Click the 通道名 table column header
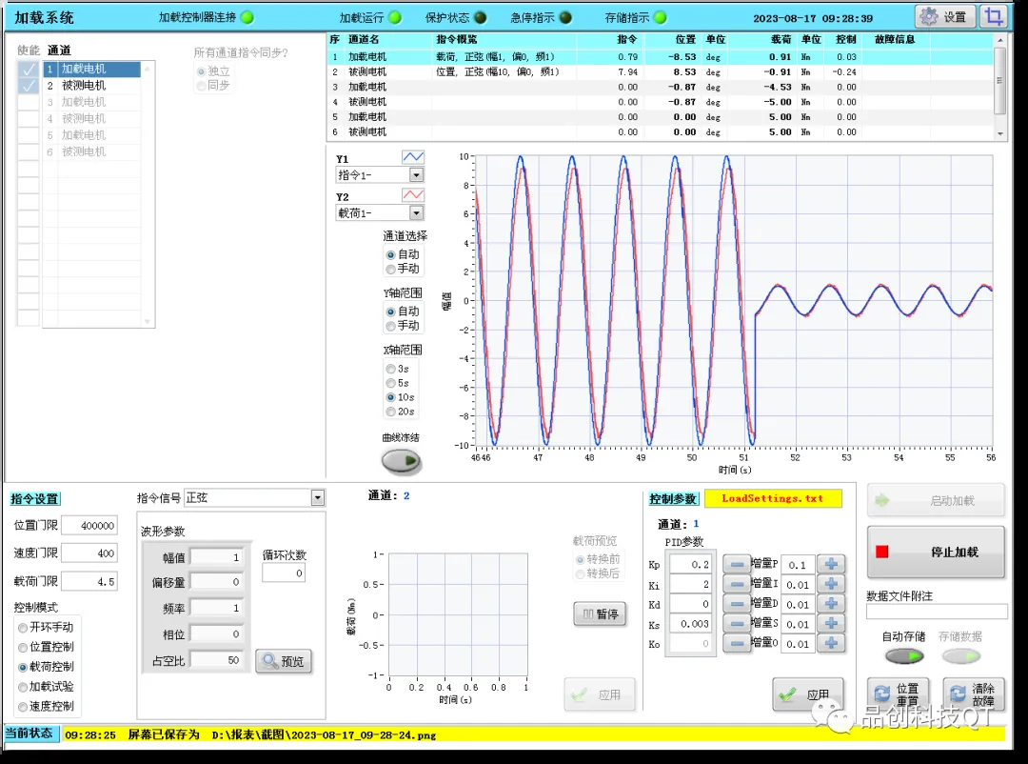 [x=364, y=39]
